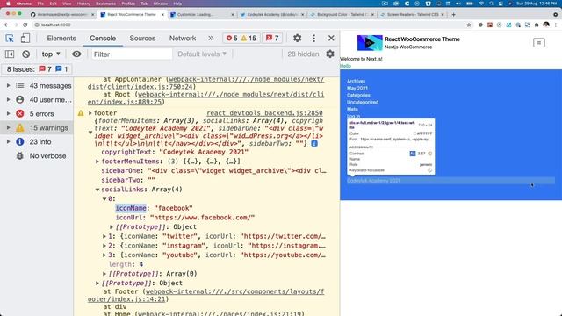Screen dimensions: 562x316
Task: Switch to the Elements tab
Action: (x=61, y=38)
